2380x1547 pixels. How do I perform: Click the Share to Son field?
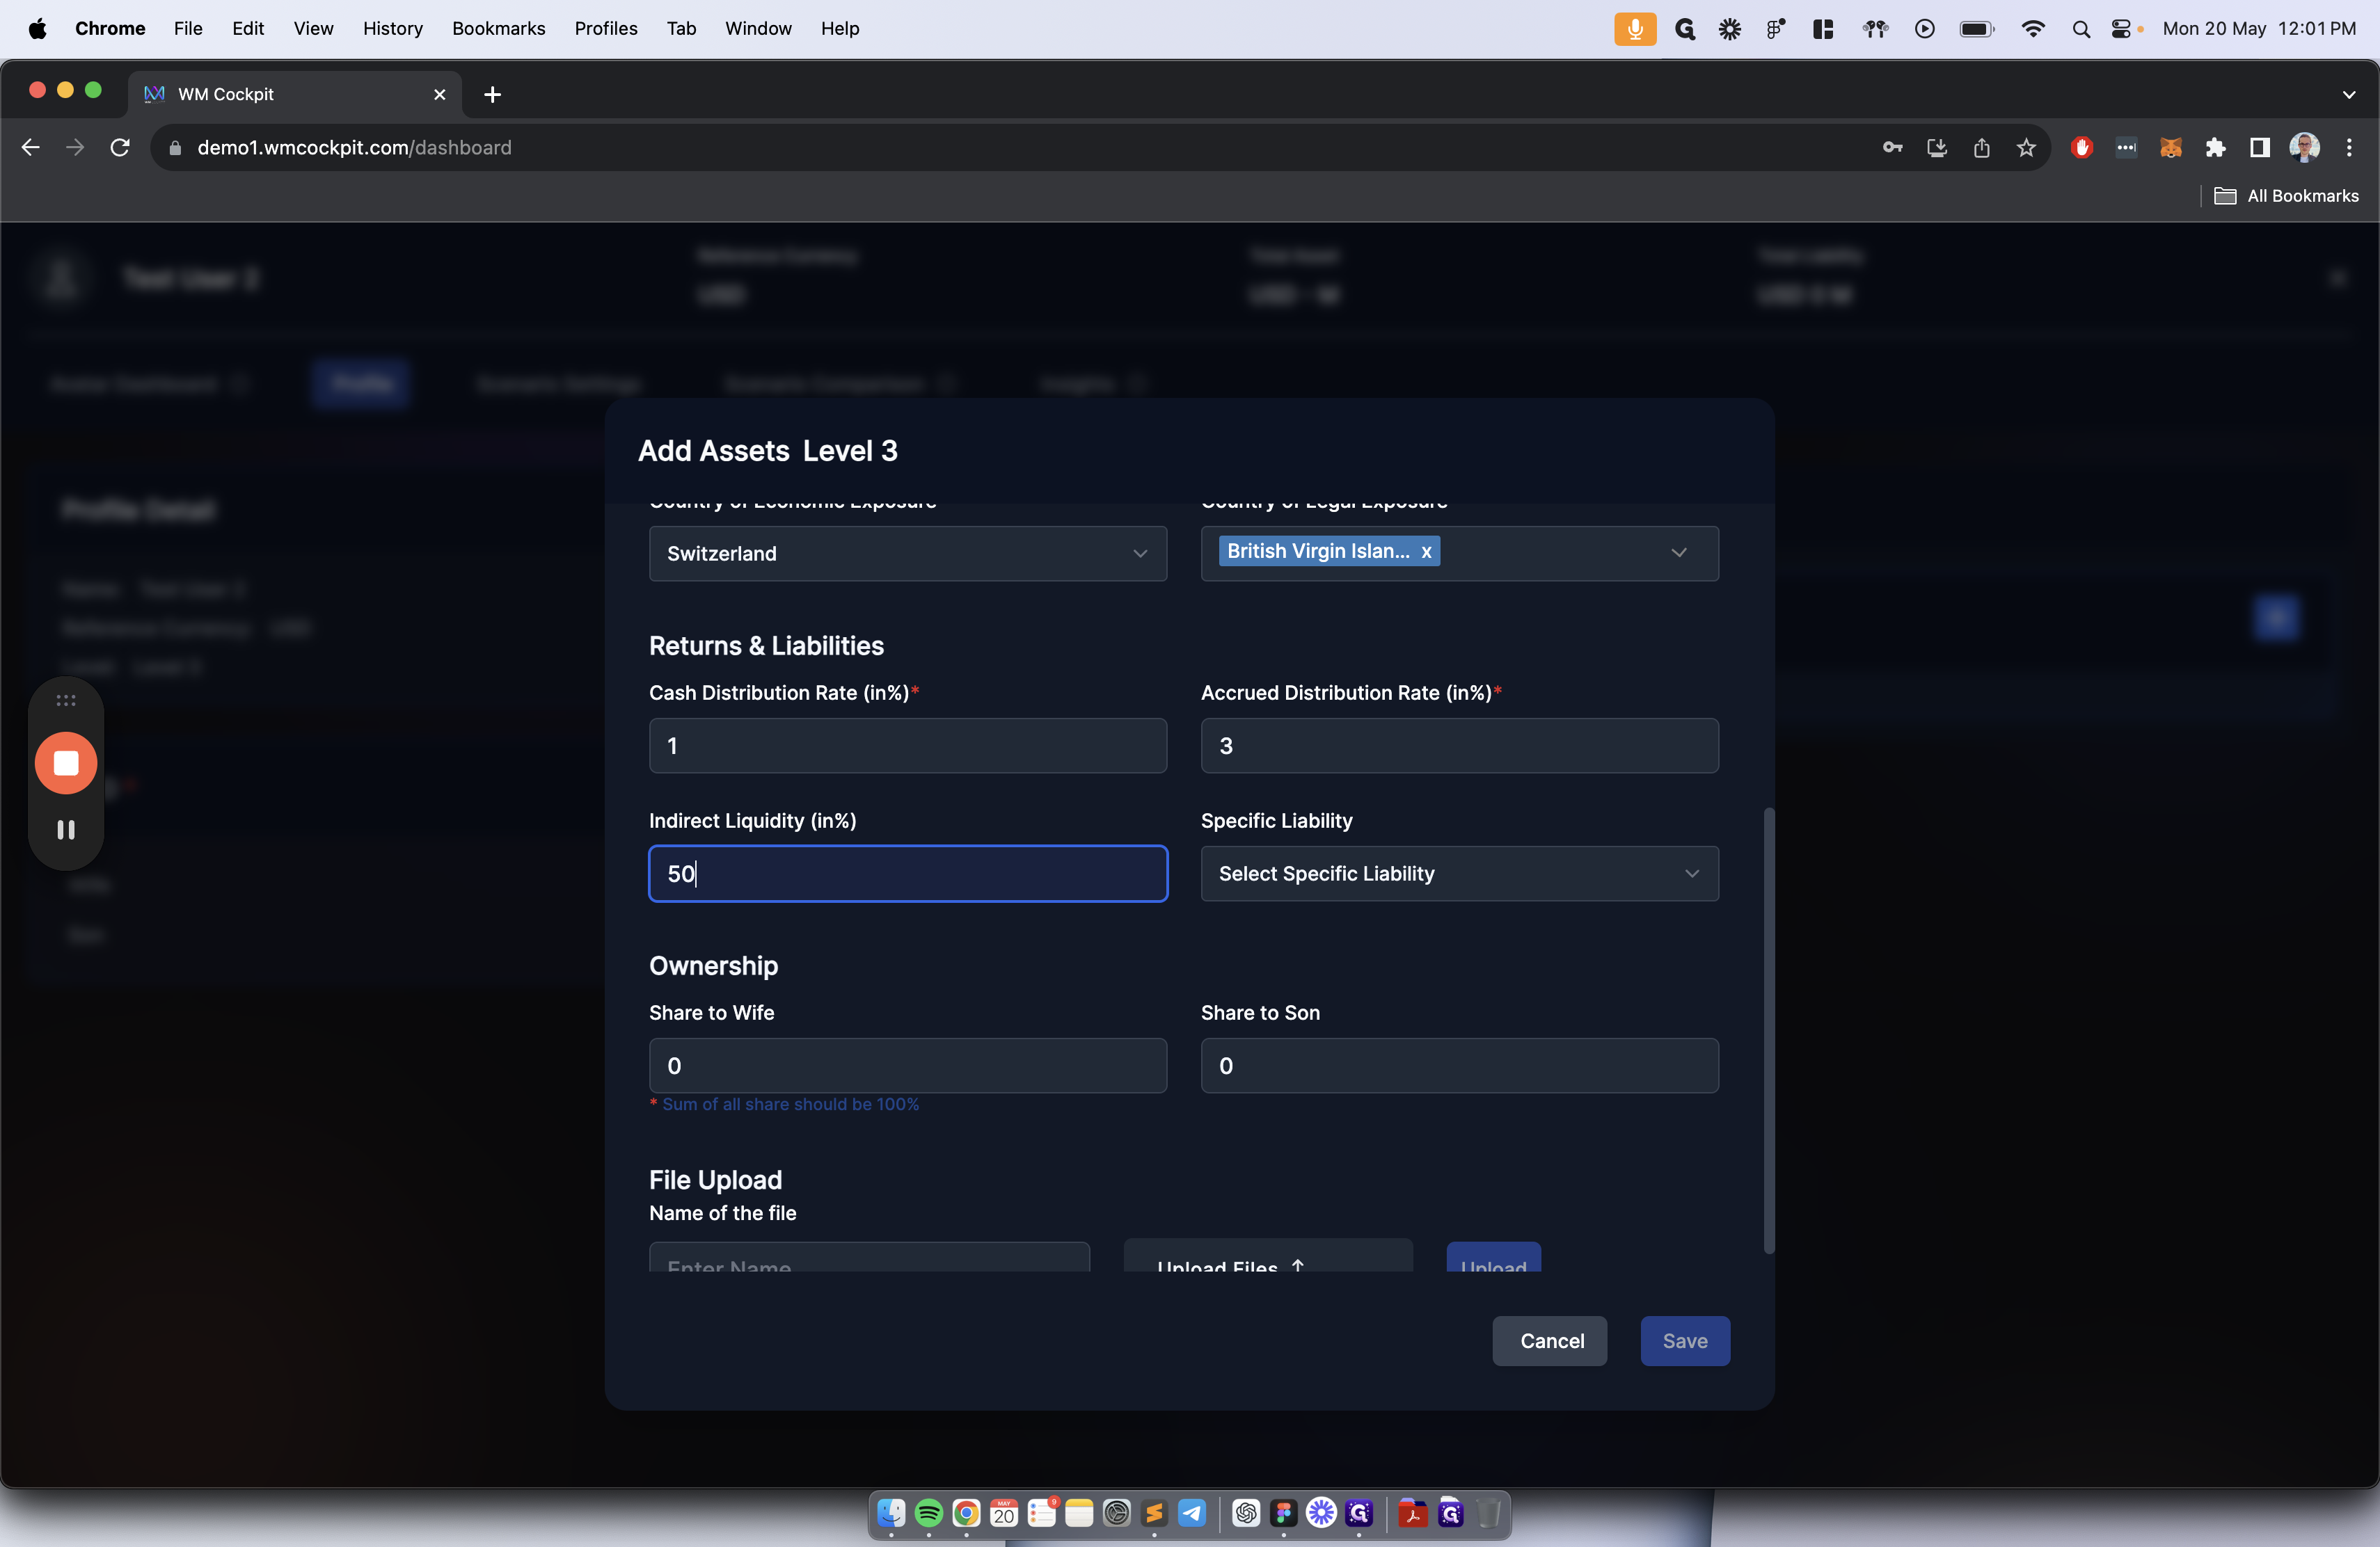1459,1066
